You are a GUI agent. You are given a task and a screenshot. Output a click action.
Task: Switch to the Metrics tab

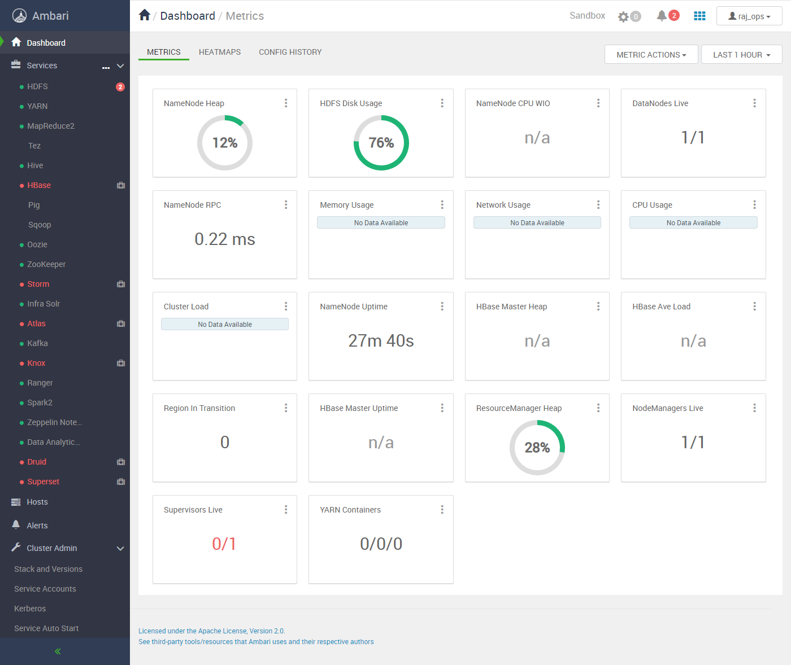click(164, 52)
